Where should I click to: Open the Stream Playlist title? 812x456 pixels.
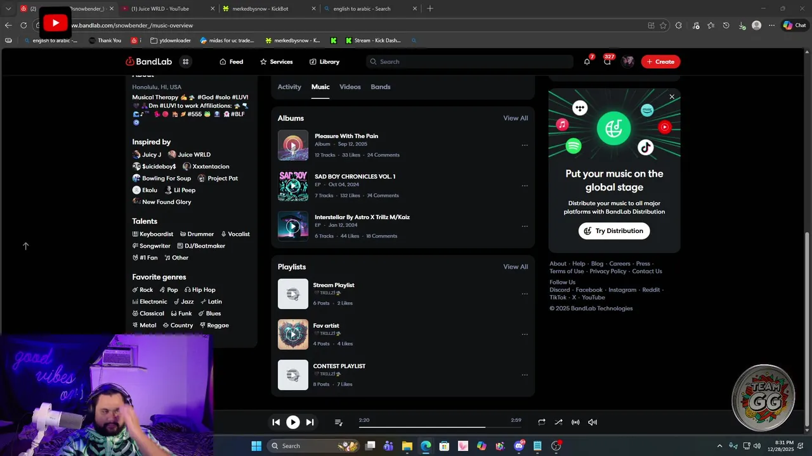click(334, 285)
